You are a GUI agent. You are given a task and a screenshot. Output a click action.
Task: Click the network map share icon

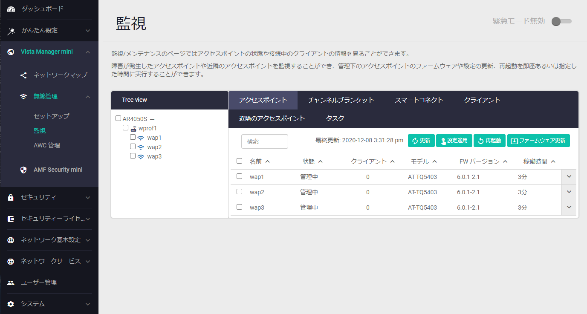point(24,75)
